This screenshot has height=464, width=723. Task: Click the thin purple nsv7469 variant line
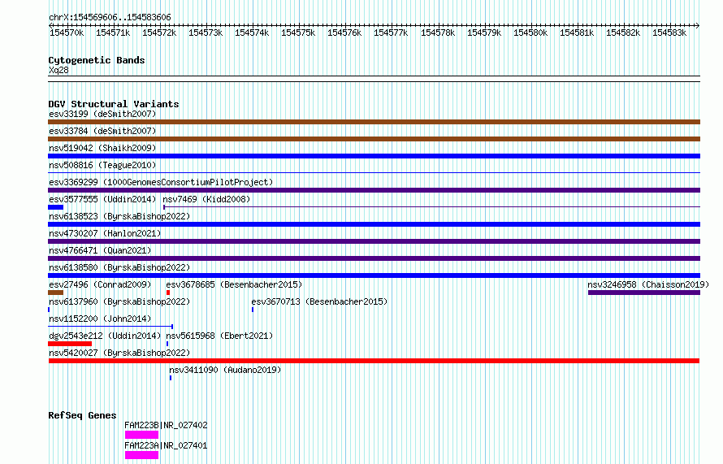coord(431,207)
